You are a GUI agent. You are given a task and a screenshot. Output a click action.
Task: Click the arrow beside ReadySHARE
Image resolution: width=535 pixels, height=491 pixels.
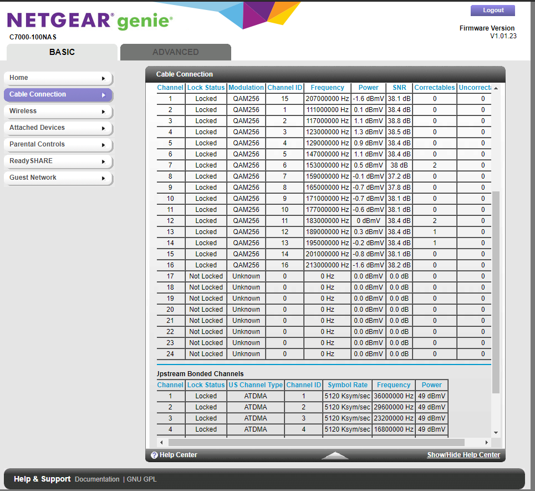103,161
